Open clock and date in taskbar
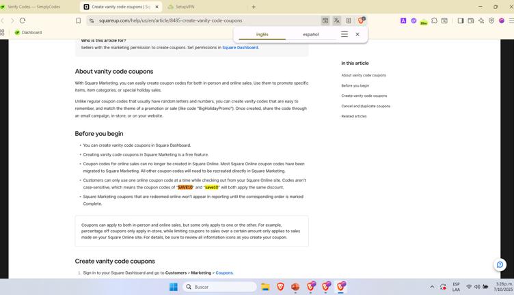514x295 pixels. click(504, 287)
